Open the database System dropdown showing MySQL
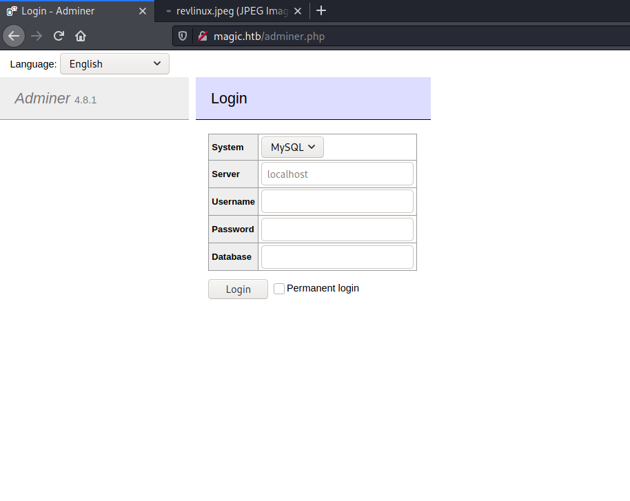Image resolution: width=630 pixels, height=501 pixels. tap(292, 147)
